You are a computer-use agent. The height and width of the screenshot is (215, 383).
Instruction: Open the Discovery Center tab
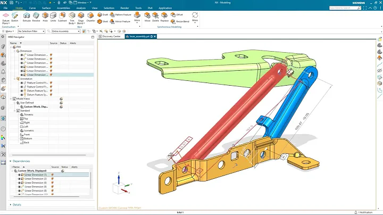click(x=110, y=36)
